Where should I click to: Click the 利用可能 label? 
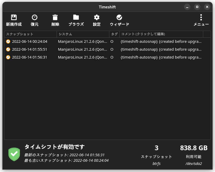193,157
